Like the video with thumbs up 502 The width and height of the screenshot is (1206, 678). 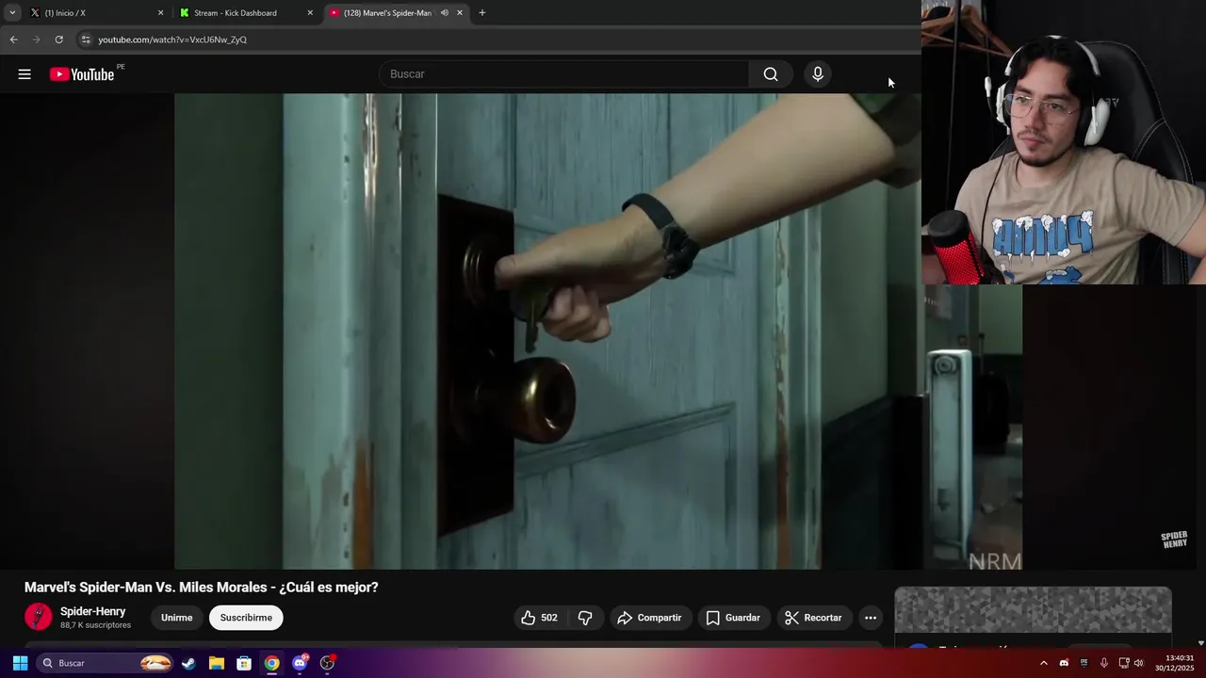(x=538, y=618)
